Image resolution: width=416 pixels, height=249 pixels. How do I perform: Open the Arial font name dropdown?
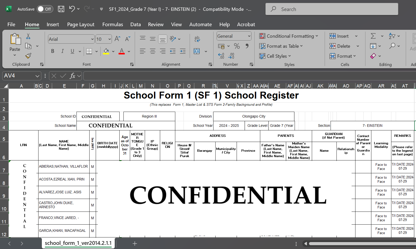tap(92, 39)
